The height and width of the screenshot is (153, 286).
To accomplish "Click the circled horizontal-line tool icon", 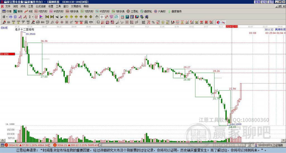I will [x=38, y=22].
